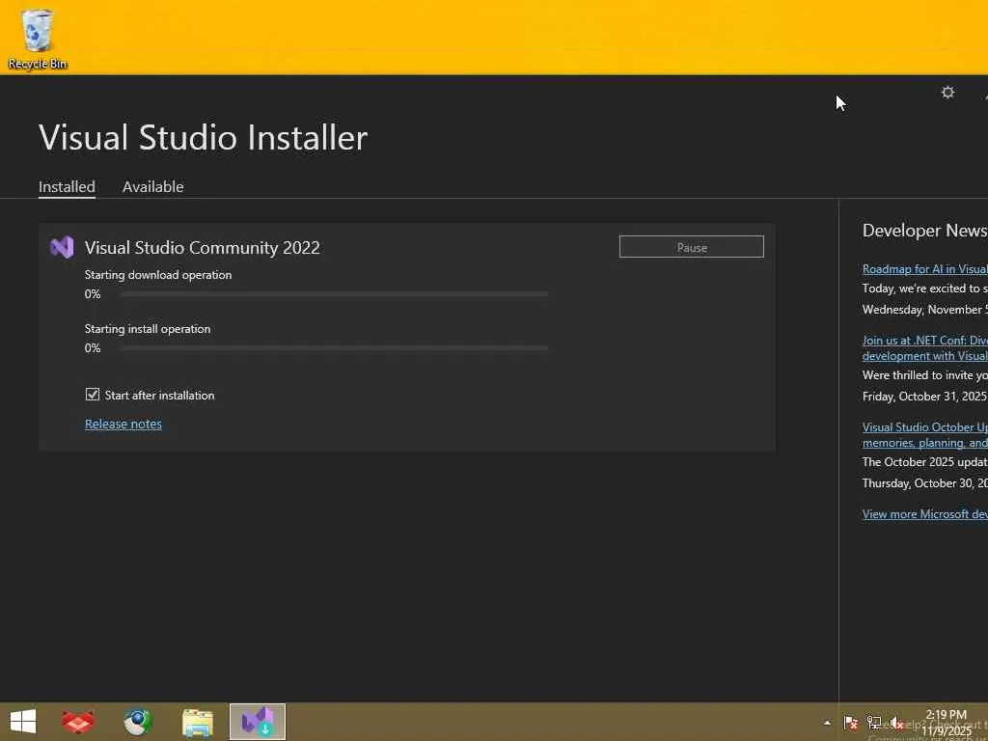Launch the red app in taskbar
The width and height of the screenshot is (988, 741).
point(78,722)
